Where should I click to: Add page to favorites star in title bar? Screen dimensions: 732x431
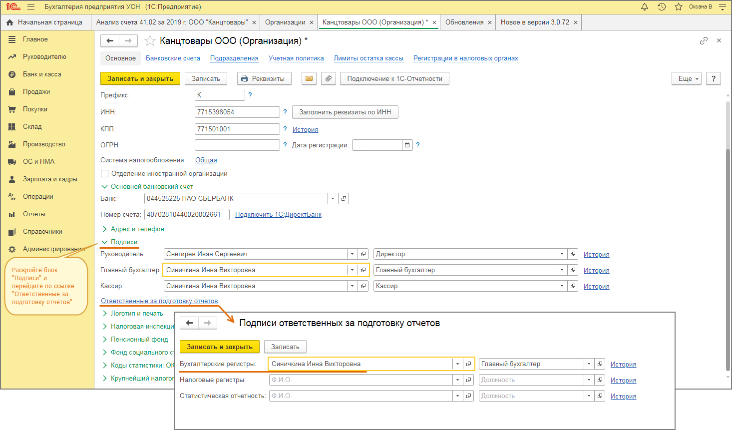coord(678,7)
